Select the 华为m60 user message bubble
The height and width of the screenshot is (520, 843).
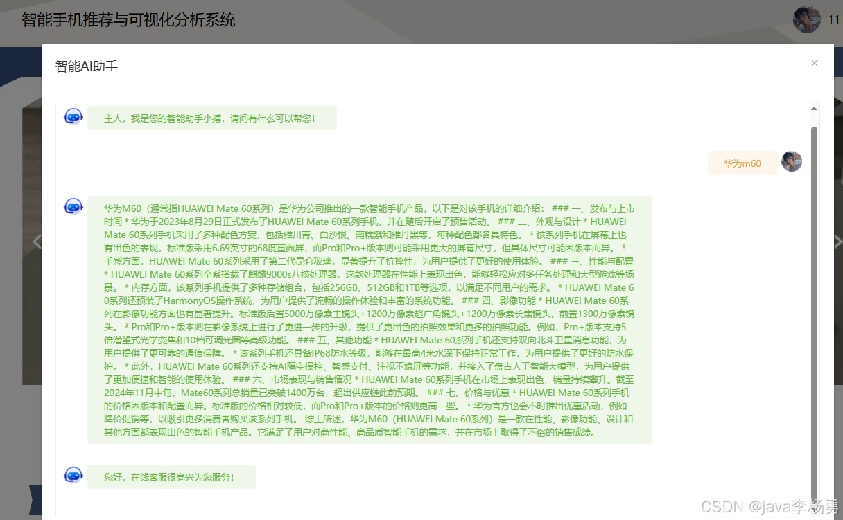click(742, 163)
